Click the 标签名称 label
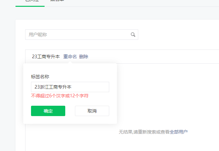The height and width of the screenshot is (151, 219). pos(40,77)
